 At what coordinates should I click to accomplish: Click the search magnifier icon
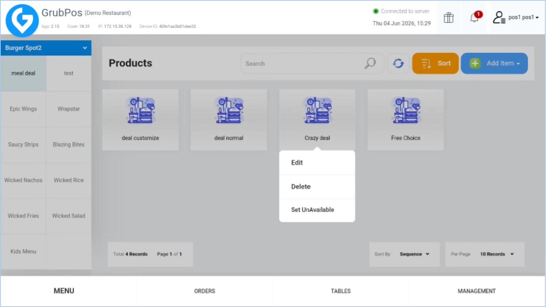[370, 63]
